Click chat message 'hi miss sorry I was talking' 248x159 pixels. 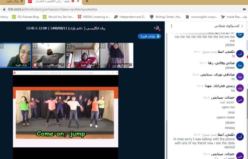(204, 143)
